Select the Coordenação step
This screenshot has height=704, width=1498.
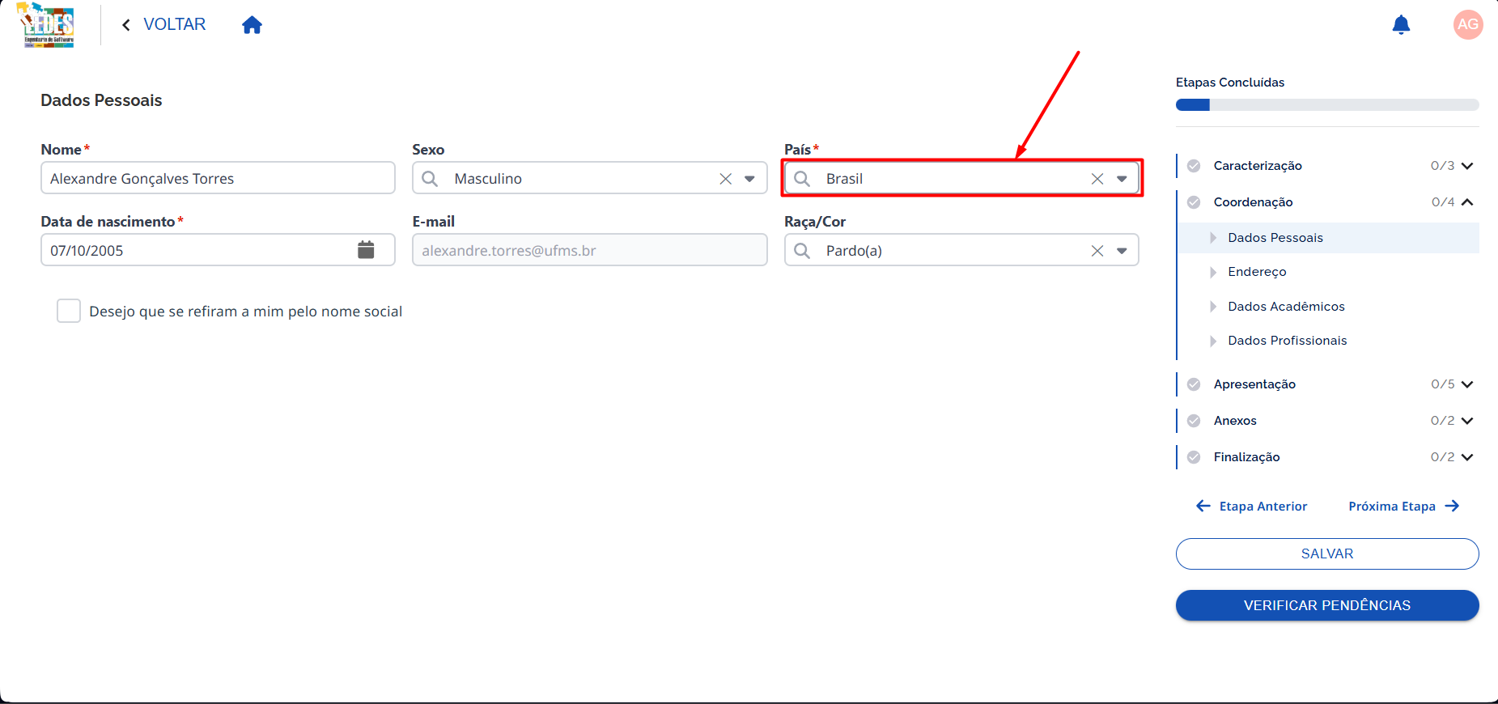pos(1253,202)
